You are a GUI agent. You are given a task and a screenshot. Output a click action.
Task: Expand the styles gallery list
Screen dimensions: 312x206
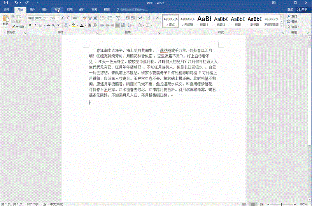(282, 26)
